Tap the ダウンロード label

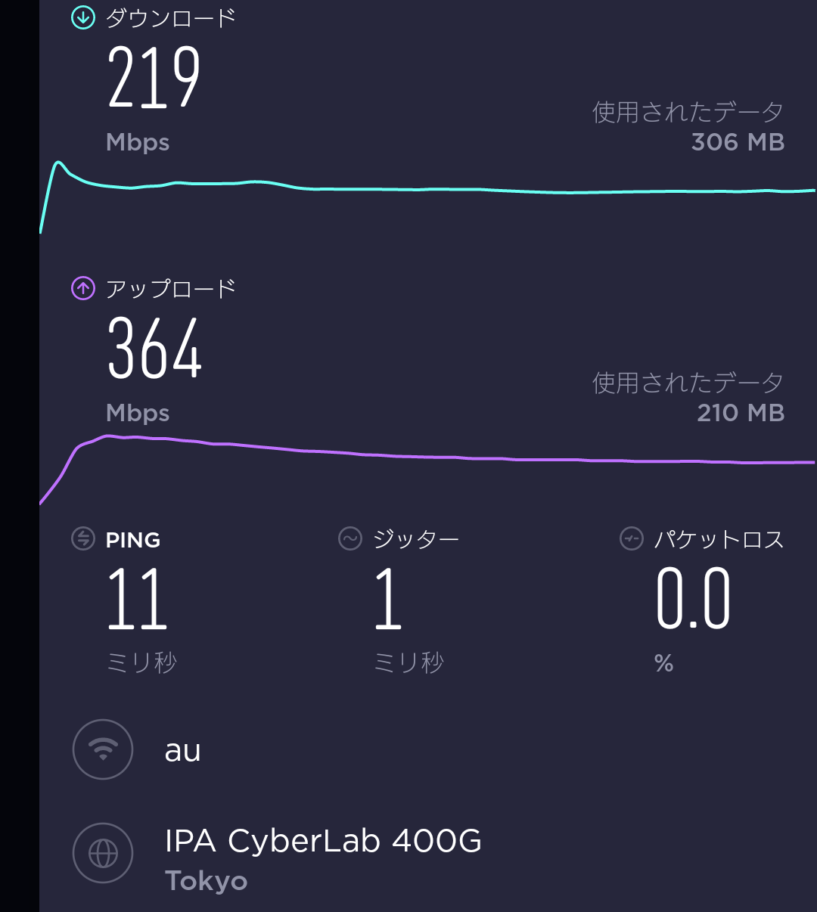(x=171, y=18)
